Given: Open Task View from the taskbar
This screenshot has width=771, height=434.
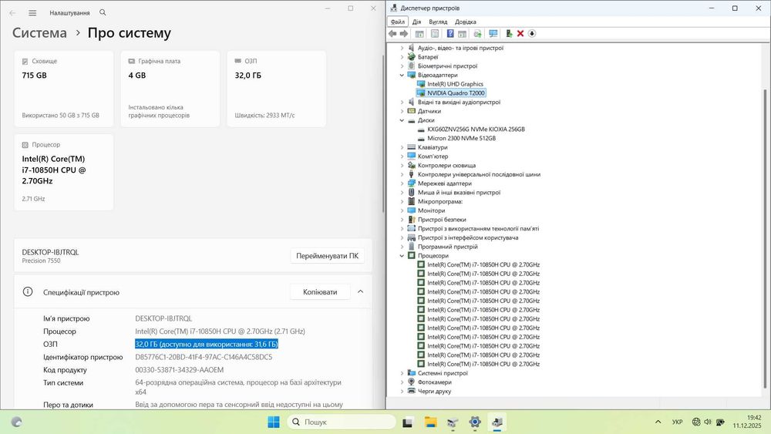Looking at the screenshot, I should coord(407,422).
